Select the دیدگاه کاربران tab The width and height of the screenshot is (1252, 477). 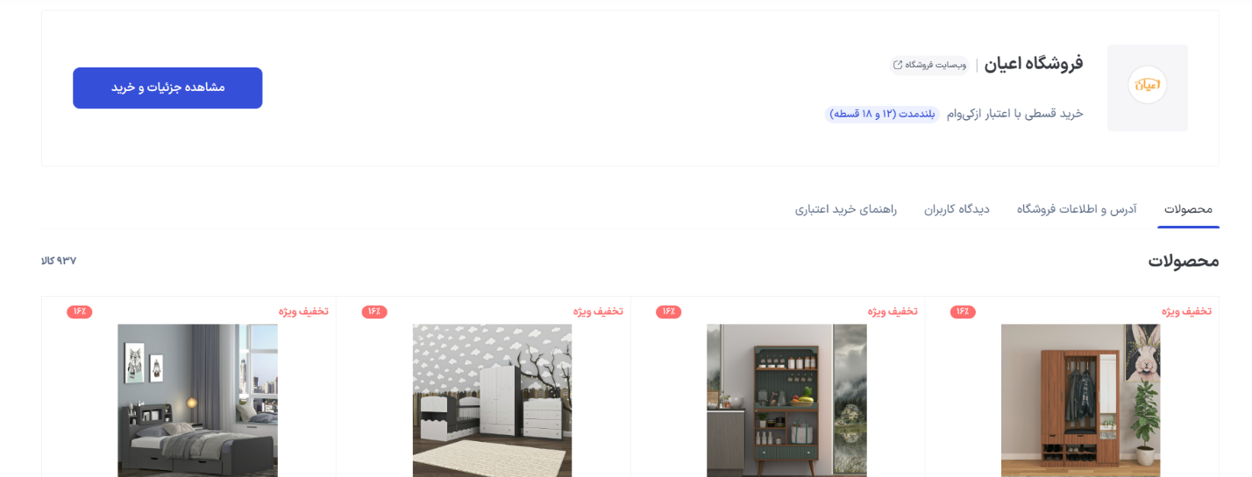[957, 209]
